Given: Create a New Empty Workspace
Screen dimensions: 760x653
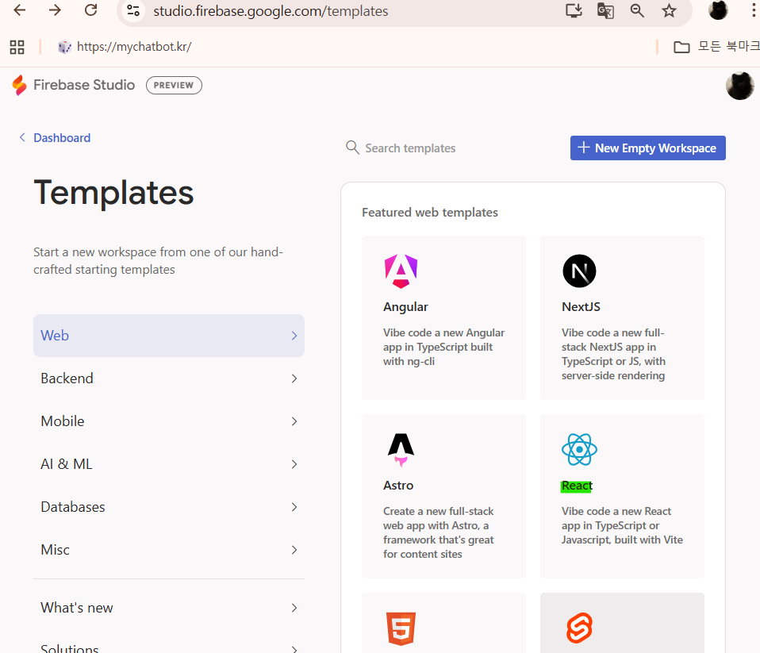Looking at the screenshot, I should click(647, 148).
